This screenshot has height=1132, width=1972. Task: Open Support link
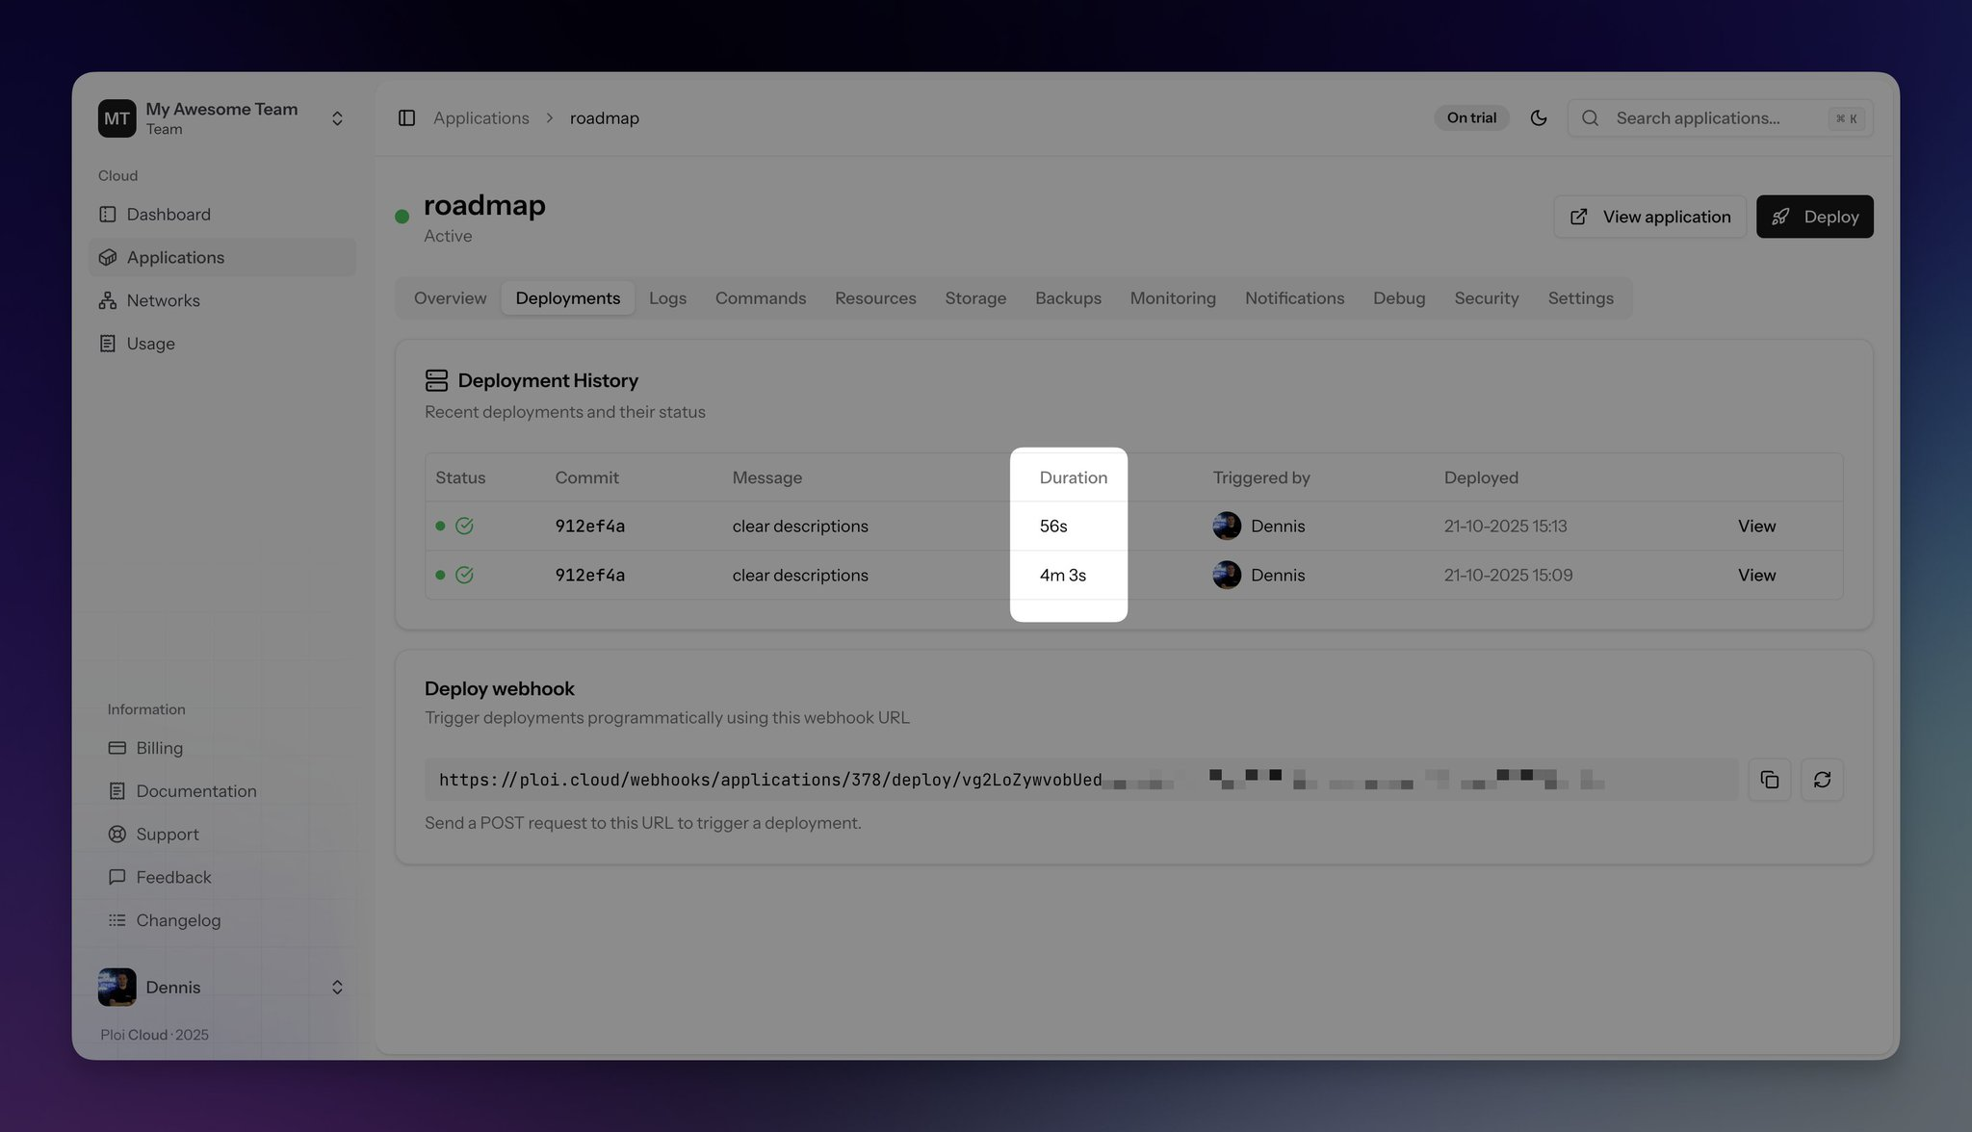pos(167,835)
